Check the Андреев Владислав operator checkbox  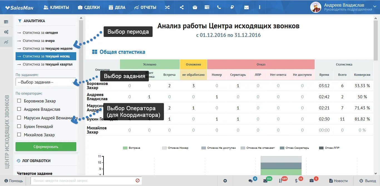point(19,109)
